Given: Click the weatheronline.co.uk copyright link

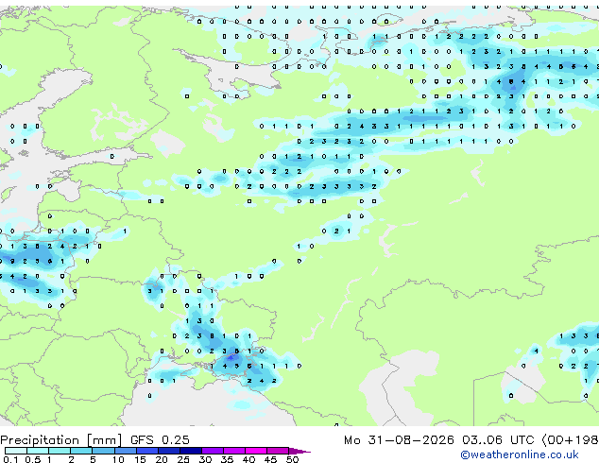Looking at the screenshot, I should pyautogui.click(x=519, y=454).
